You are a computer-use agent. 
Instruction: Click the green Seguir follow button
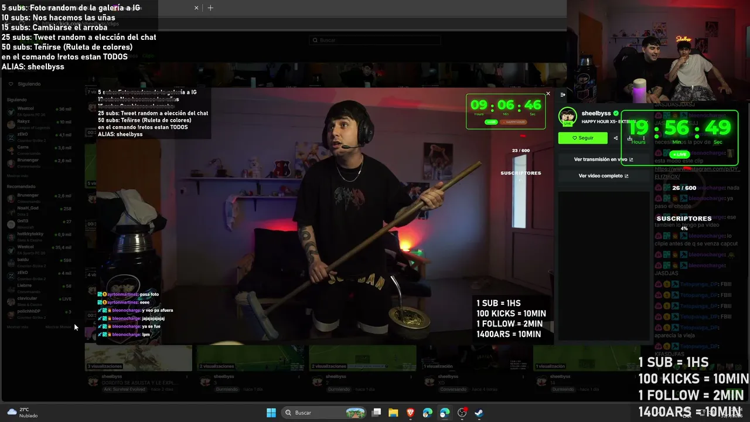[x=582, y=138]
